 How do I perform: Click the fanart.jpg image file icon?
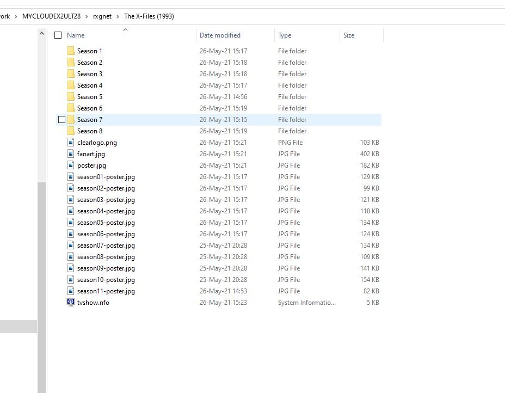tap(71, 153)
